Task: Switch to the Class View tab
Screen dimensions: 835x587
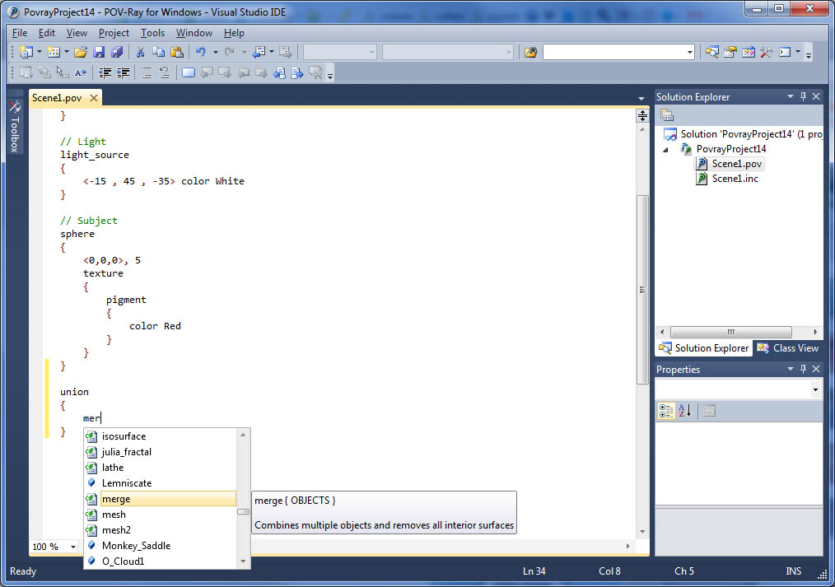Action: click(x=787, y=348)
